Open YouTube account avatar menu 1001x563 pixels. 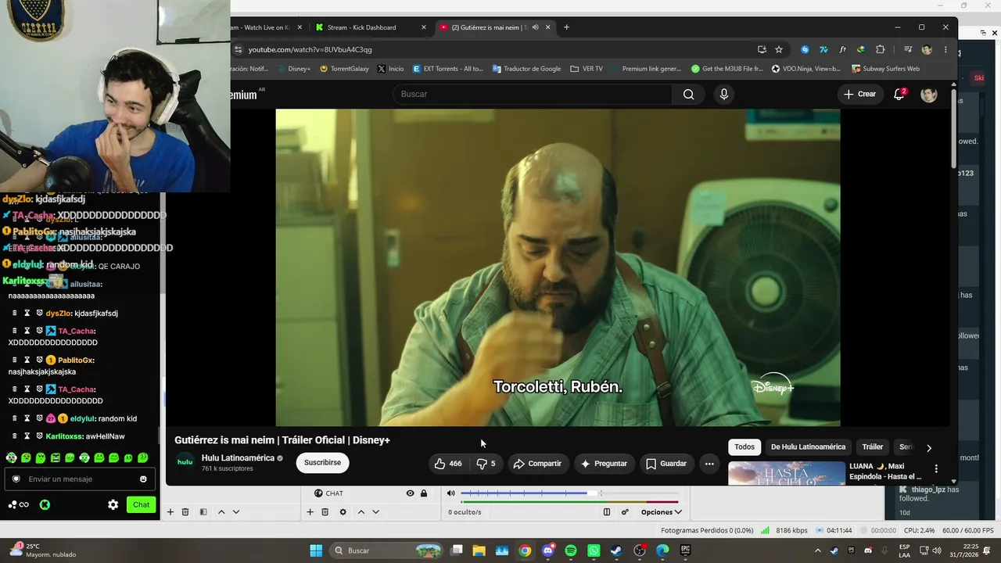click(x=929, y=95)
